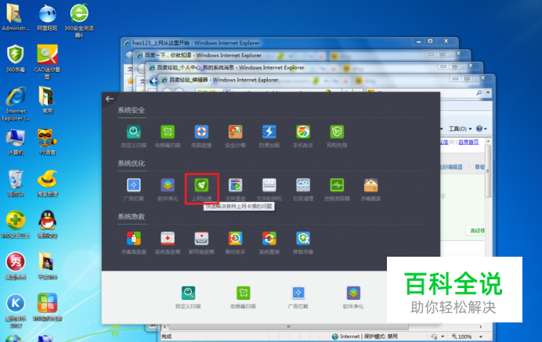Launch the 上网加速 rocket tool
This screenshot has width=542, height=342.
pos(201,189)
